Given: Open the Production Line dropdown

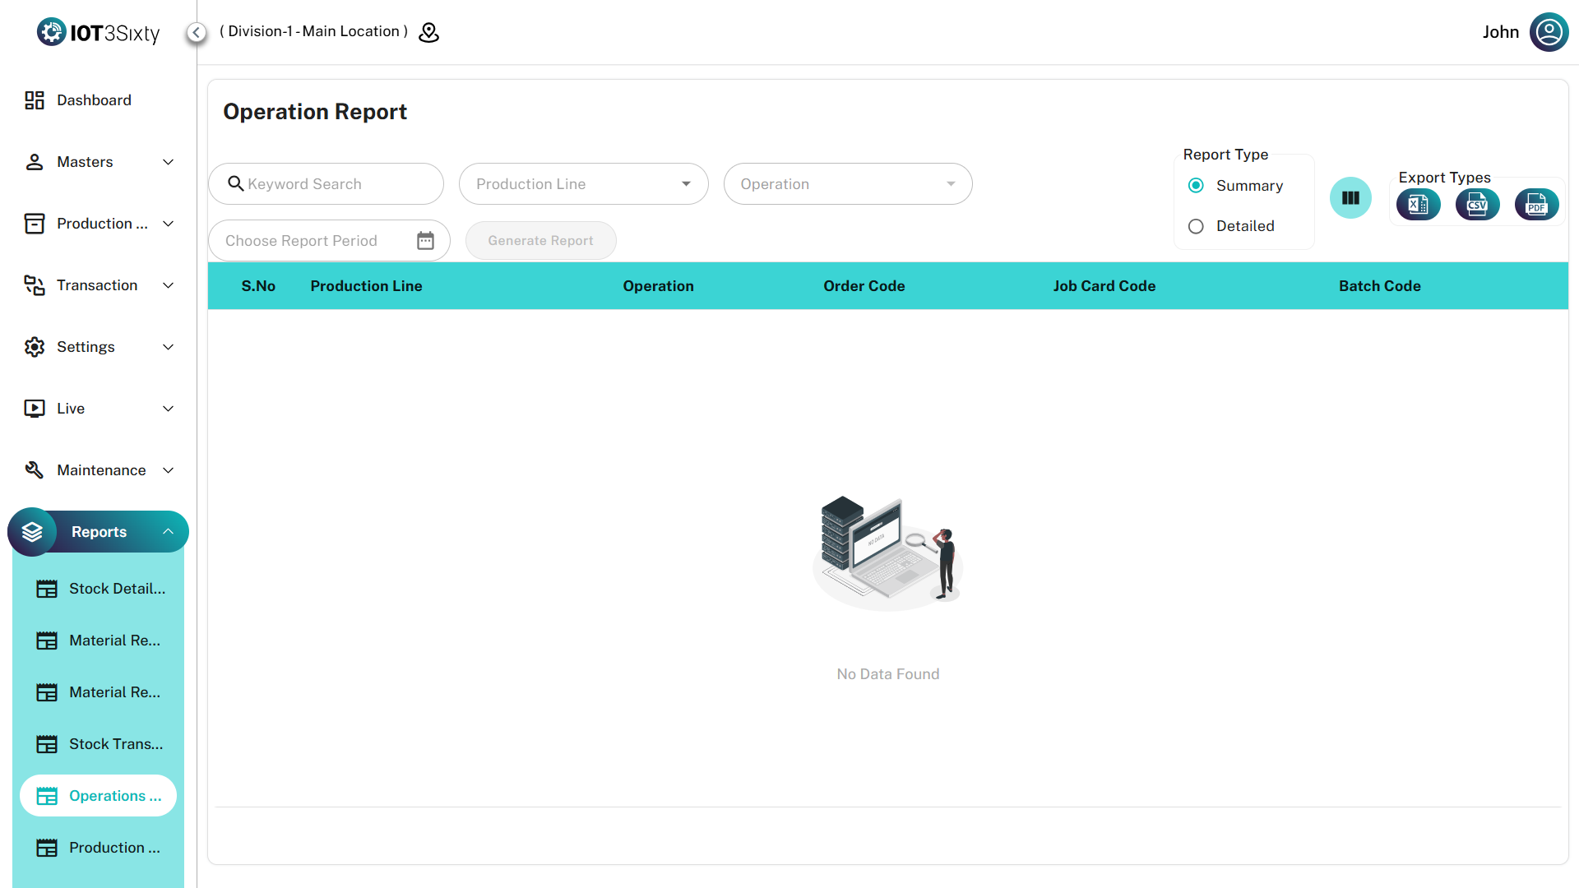Looking at the screenshot, I should 583,184.
